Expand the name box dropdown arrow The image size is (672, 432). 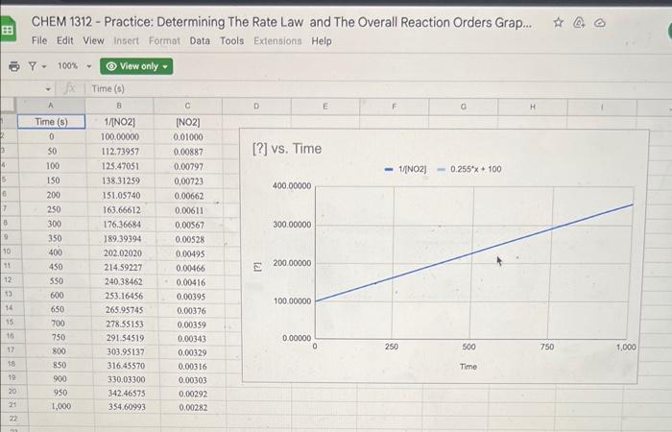[x=48, y=89]
